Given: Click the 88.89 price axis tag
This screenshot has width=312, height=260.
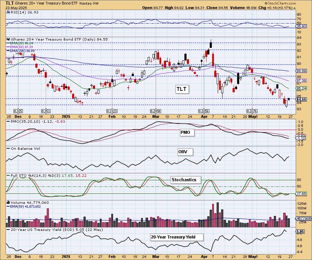Looking at the screenshot, I should (x=301, y=71).
